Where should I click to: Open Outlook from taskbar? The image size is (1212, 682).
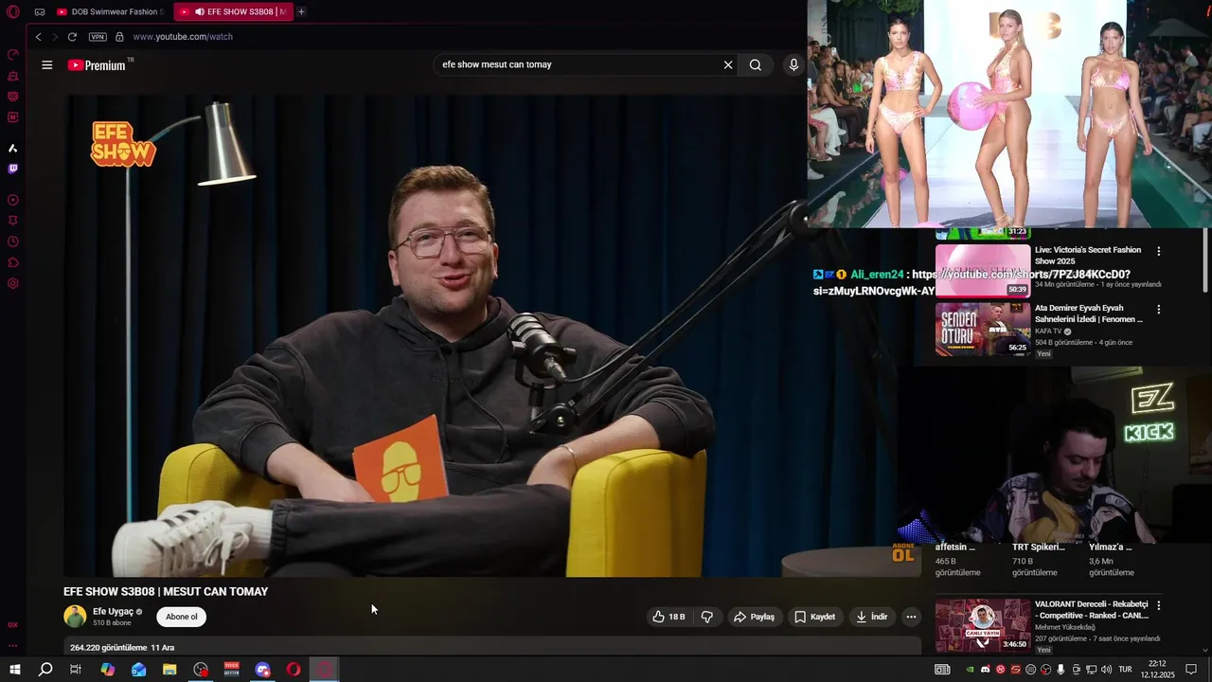pos(139,670)
